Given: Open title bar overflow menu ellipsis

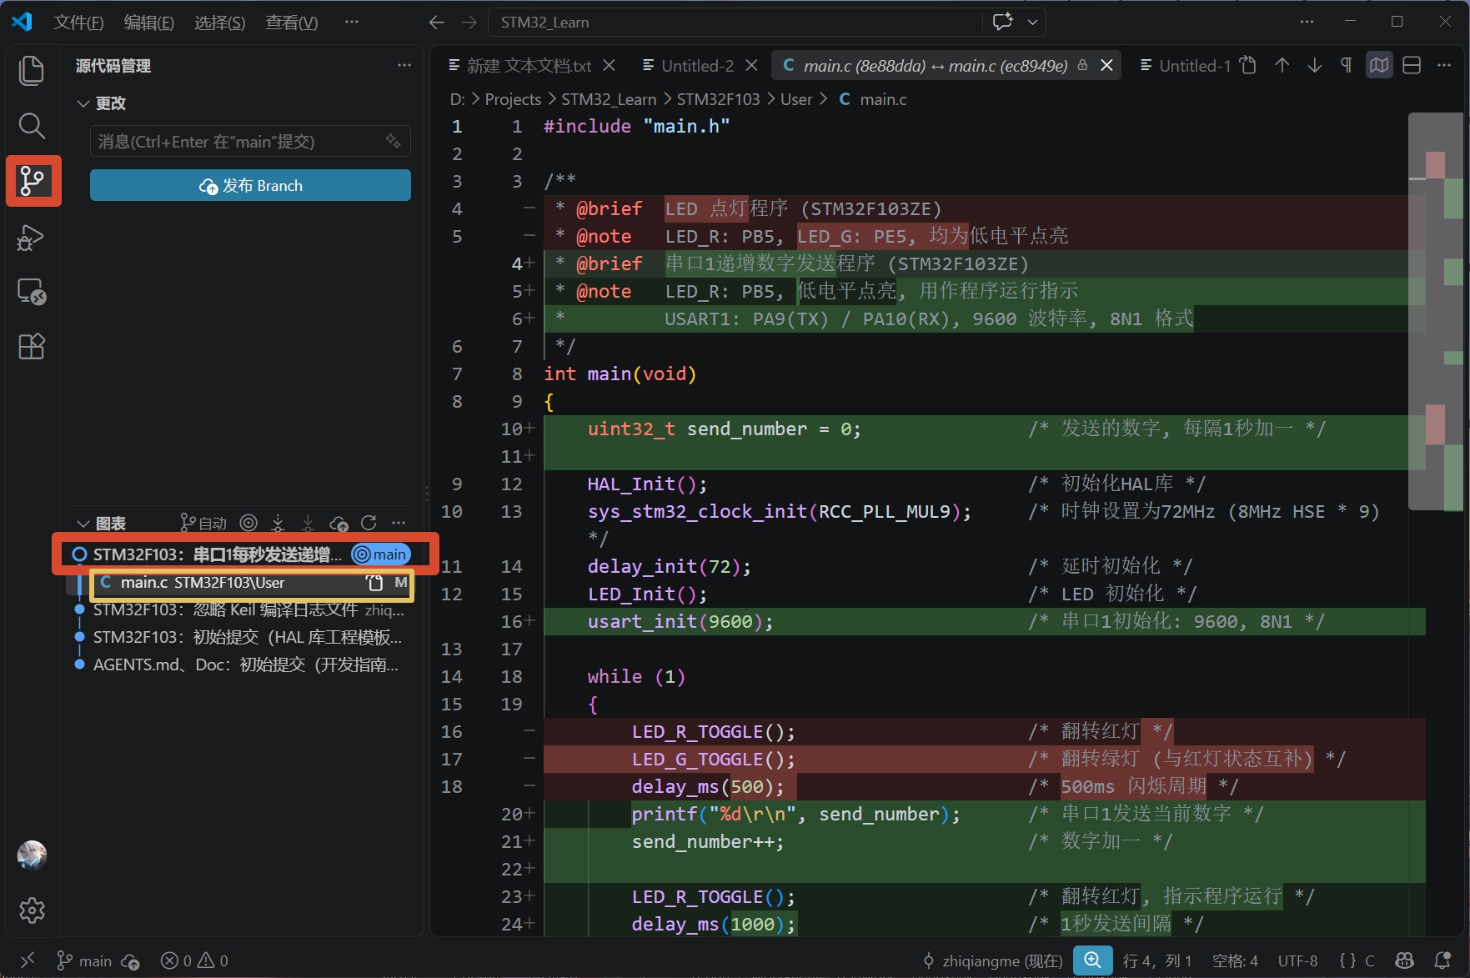Looking at the screenshot, I should point(352,23).
